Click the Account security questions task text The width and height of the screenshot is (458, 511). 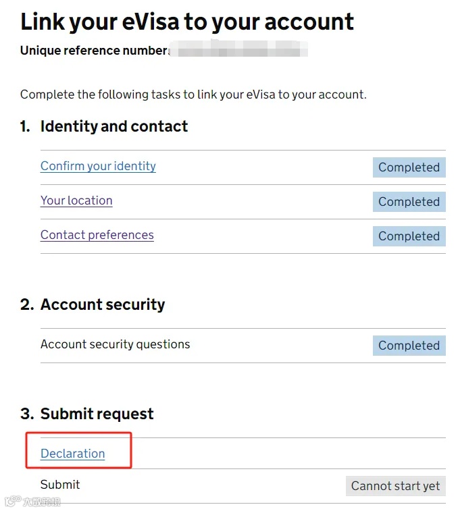[115, 344]
